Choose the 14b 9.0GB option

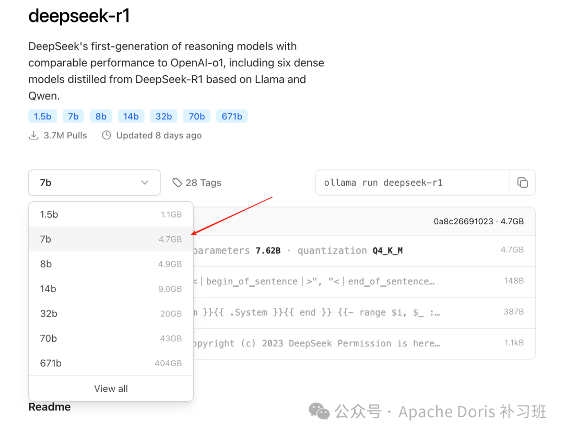[x=111, y=289]
